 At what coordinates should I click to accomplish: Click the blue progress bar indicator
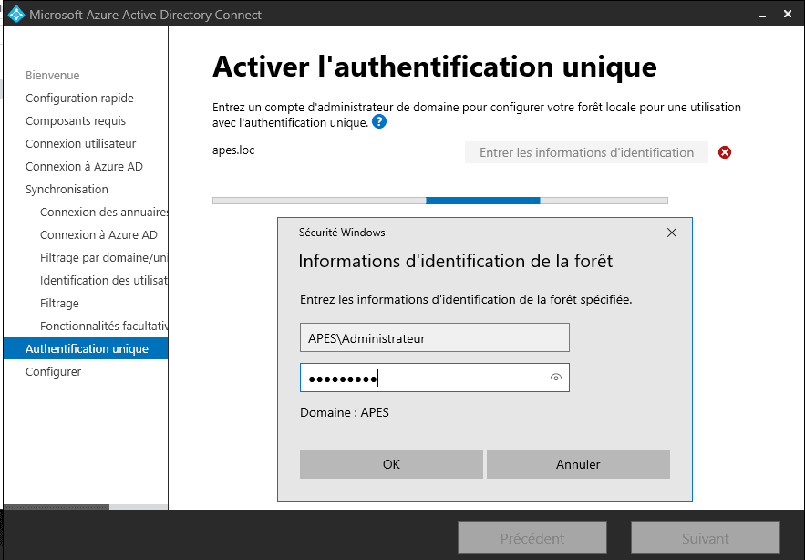click(x=482, y=200)
